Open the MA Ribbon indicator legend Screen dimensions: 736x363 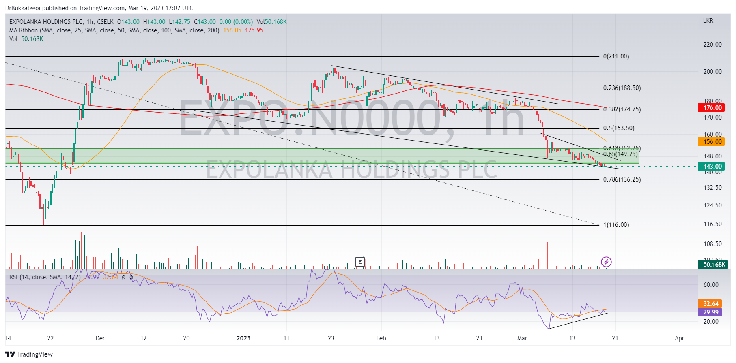click(x=114, y=30)
